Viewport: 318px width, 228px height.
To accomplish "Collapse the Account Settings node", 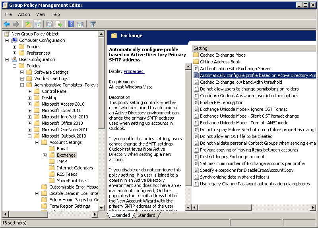I will click(37, 142).
